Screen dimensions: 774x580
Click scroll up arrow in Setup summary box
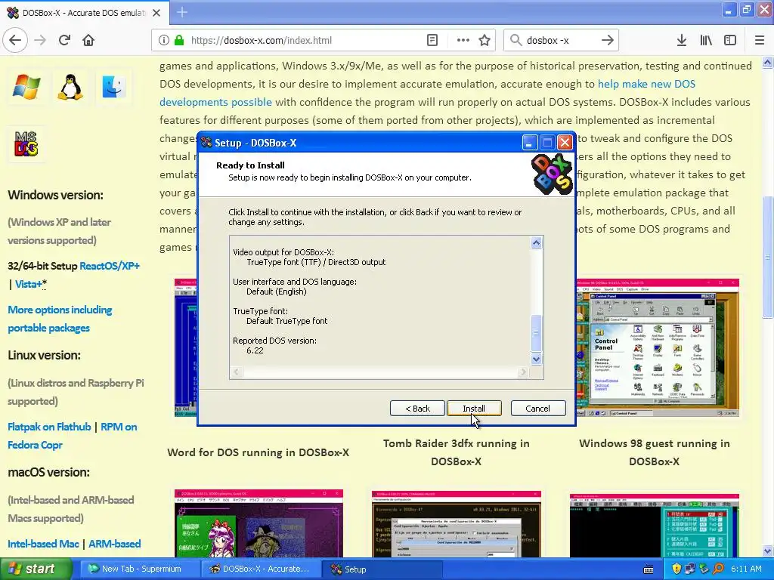(x=536, y=242)
